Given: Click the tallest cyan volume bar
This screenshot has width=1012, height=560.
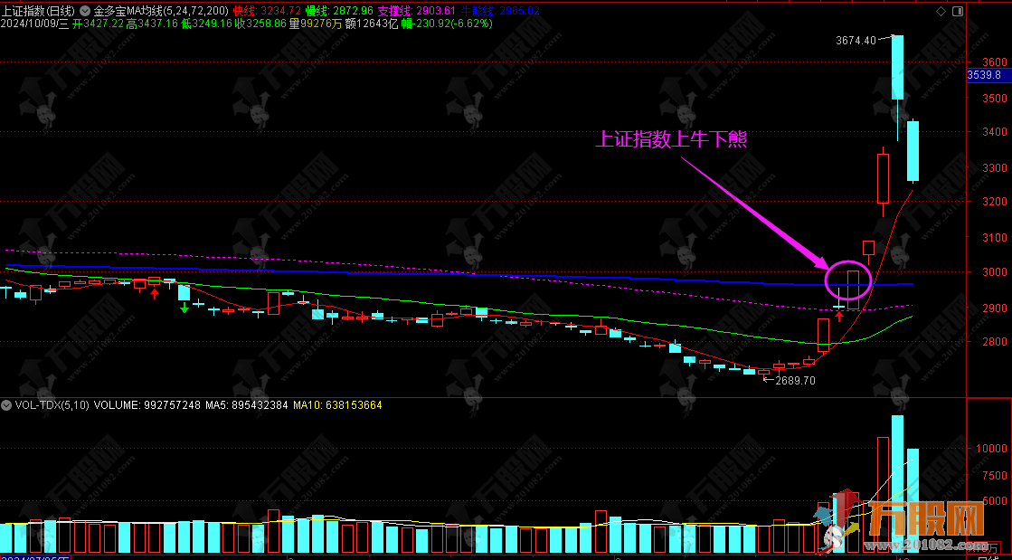Looking at the screenshot, I should 897,484.
